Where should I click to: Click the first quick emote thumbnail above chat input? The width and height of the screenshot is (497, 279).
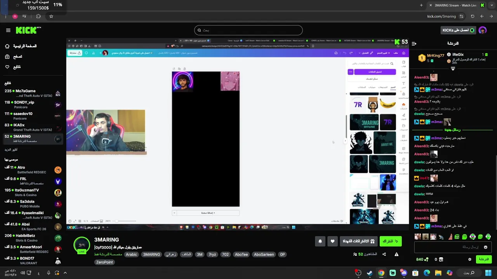418,236
